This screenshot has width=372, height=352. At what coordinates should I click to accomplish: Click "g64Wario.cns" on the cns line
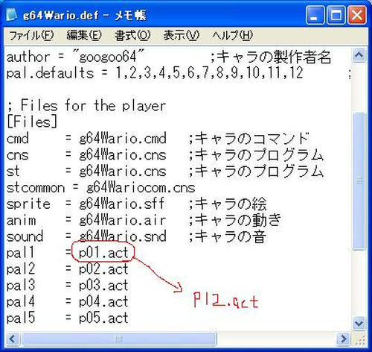123,155
